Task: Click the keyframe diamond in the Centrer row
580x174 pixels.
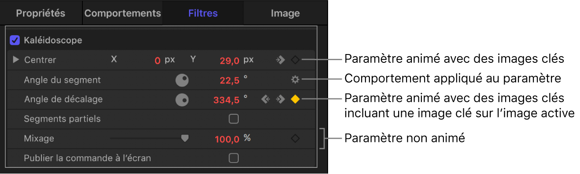Action: tap(295, 60)
